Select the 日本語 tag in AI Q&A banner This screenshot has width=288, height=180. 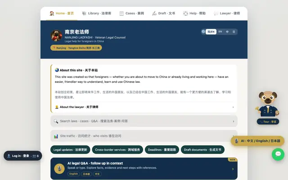point(86,174)
